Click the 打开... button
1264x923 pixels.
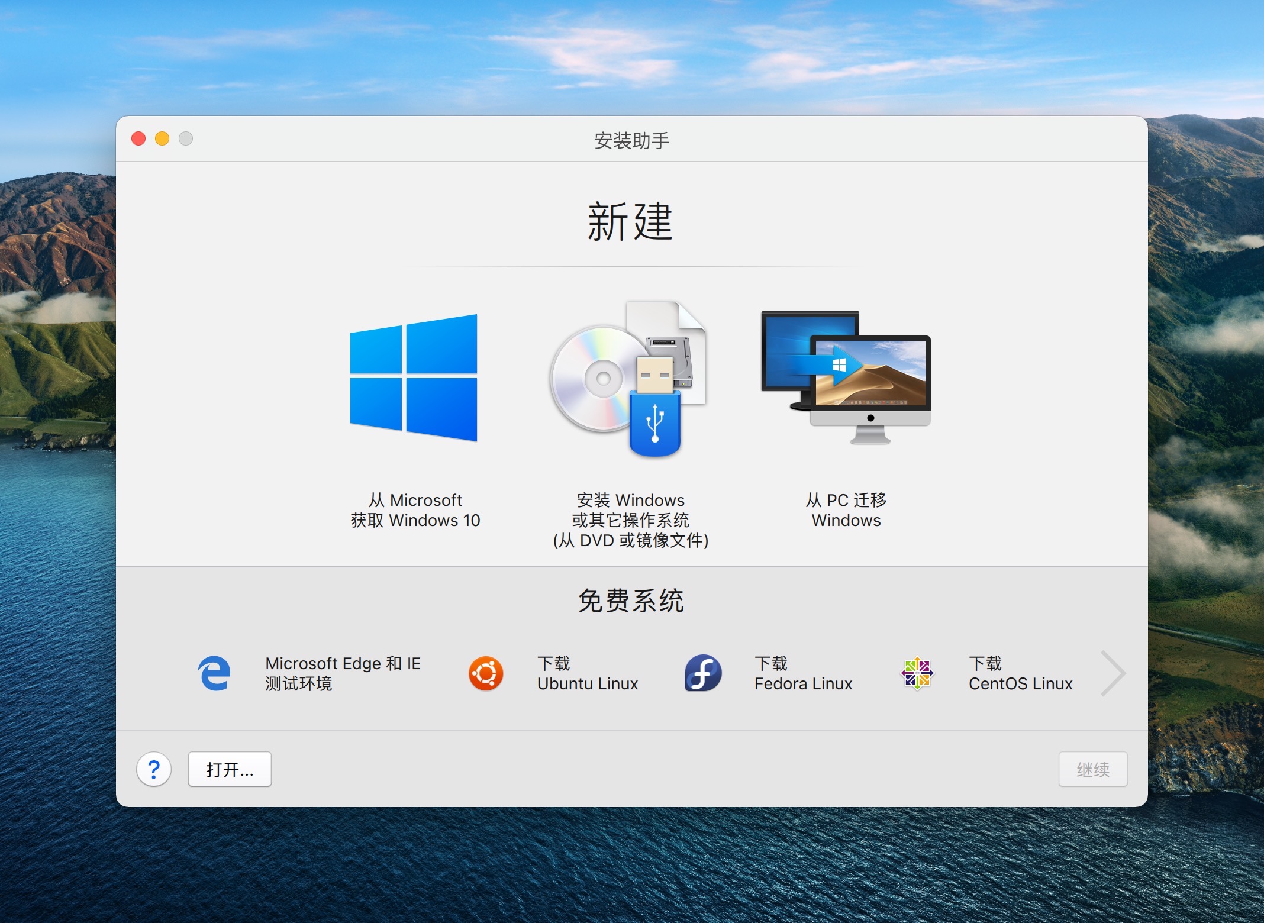tap(230, 769)
